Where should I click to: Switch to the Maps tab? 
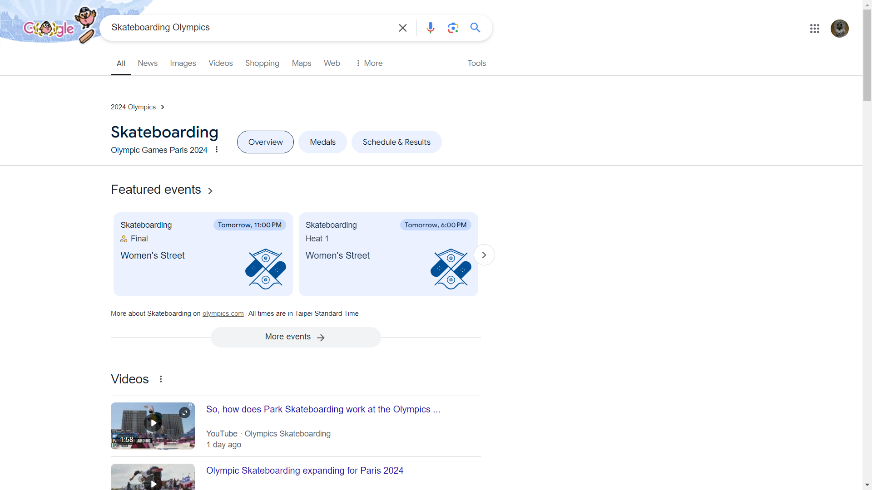pyautogui.click(x=302, y=63)
